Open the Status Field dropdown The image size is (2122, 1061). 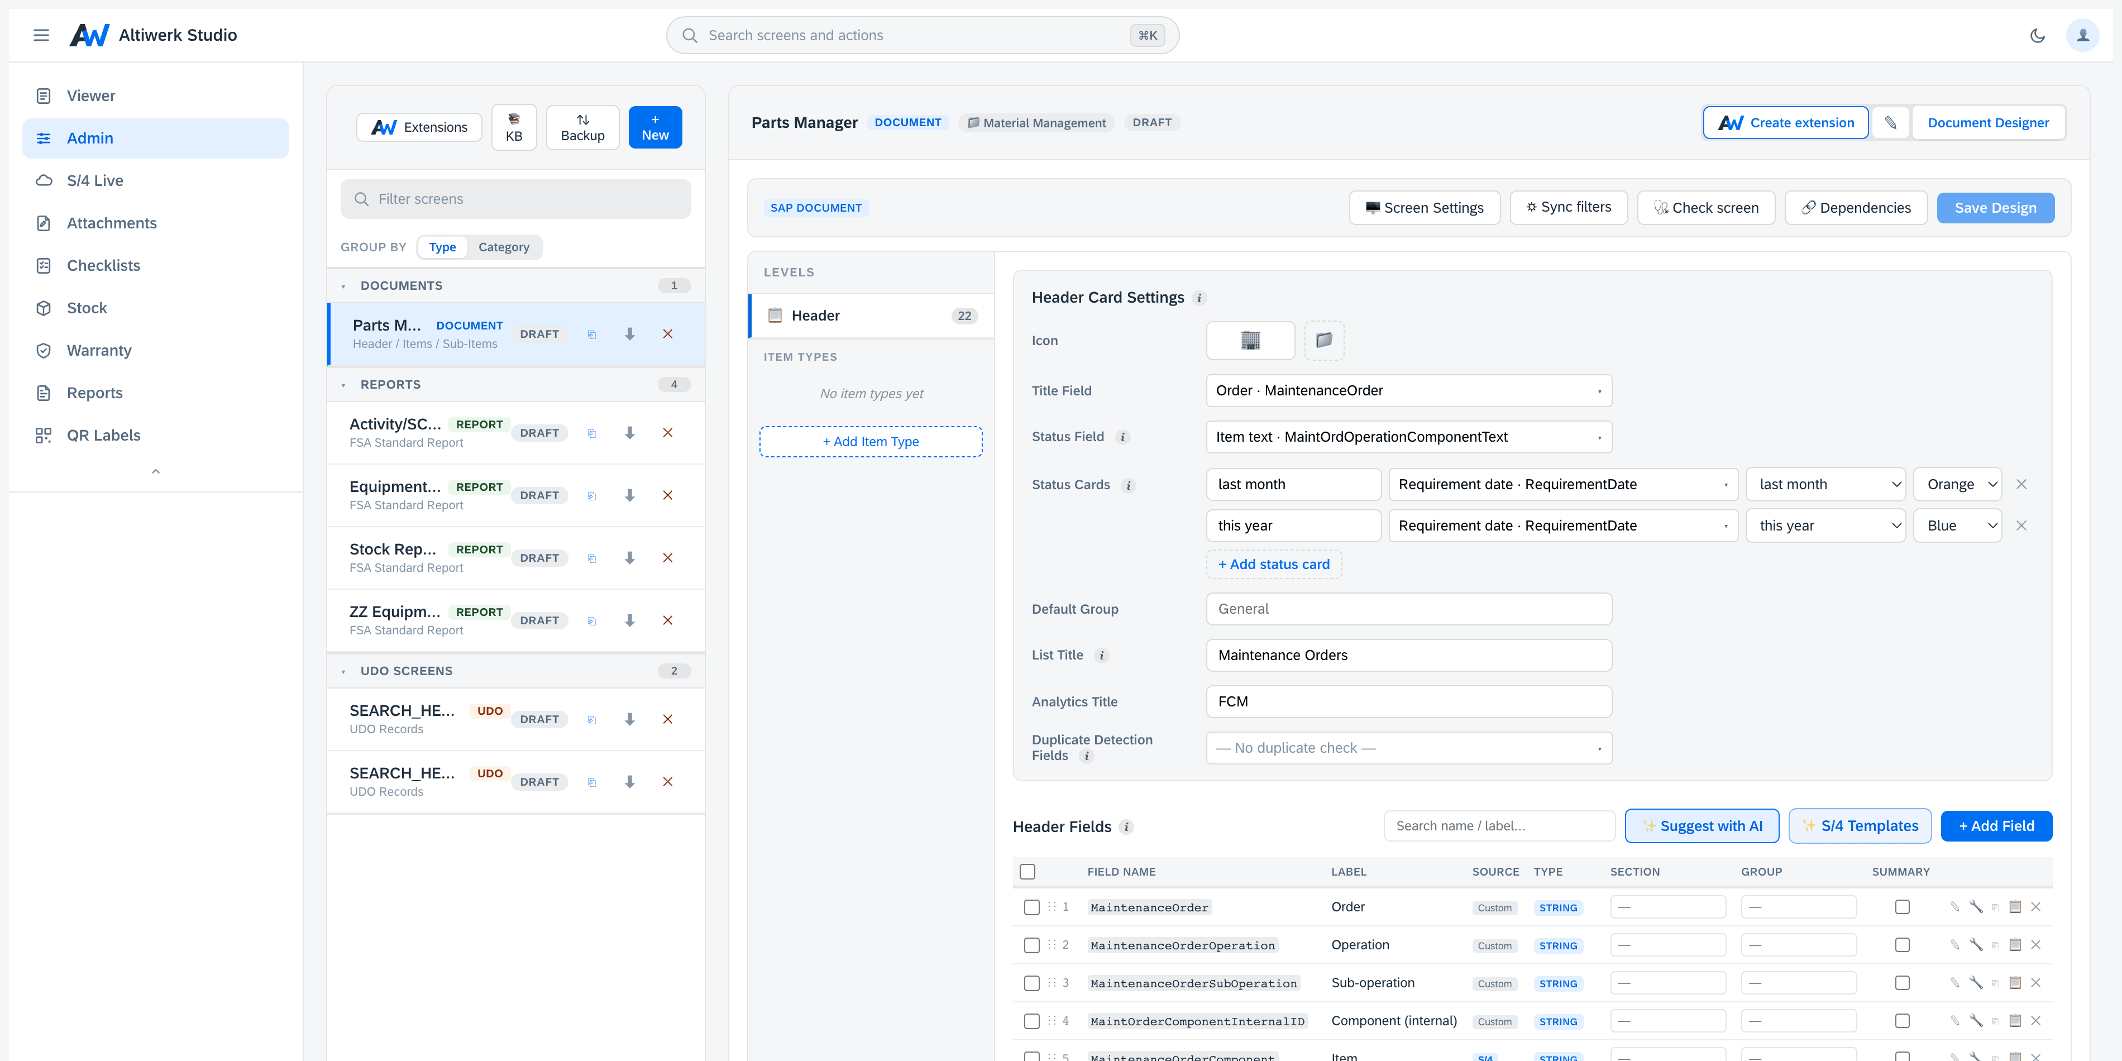click(1409, 437)
